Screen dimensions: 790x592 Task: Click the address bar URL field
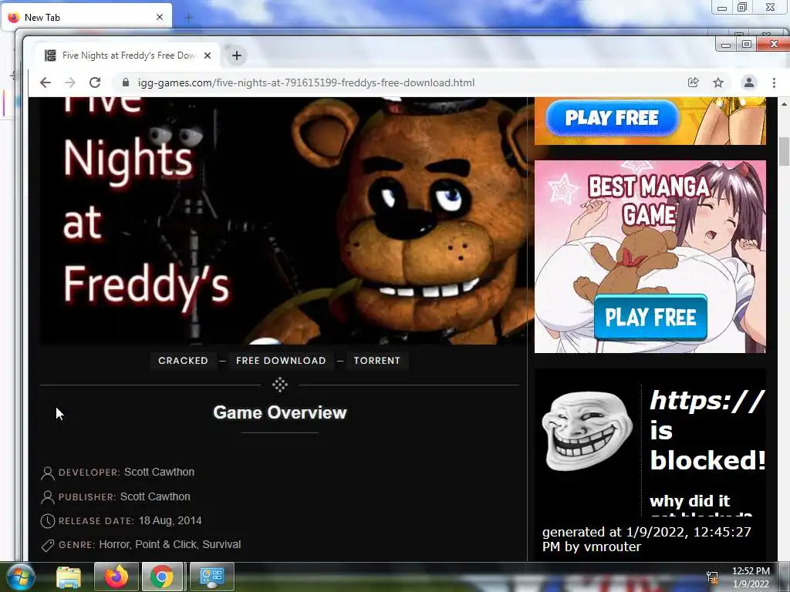pyautogui.click(x=306, y=82)
